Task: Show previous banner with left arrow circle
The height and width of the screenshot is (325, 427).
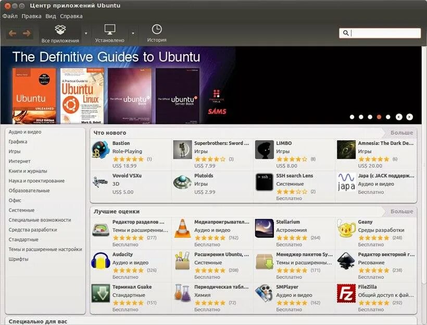Action: [x=399, y=117]
